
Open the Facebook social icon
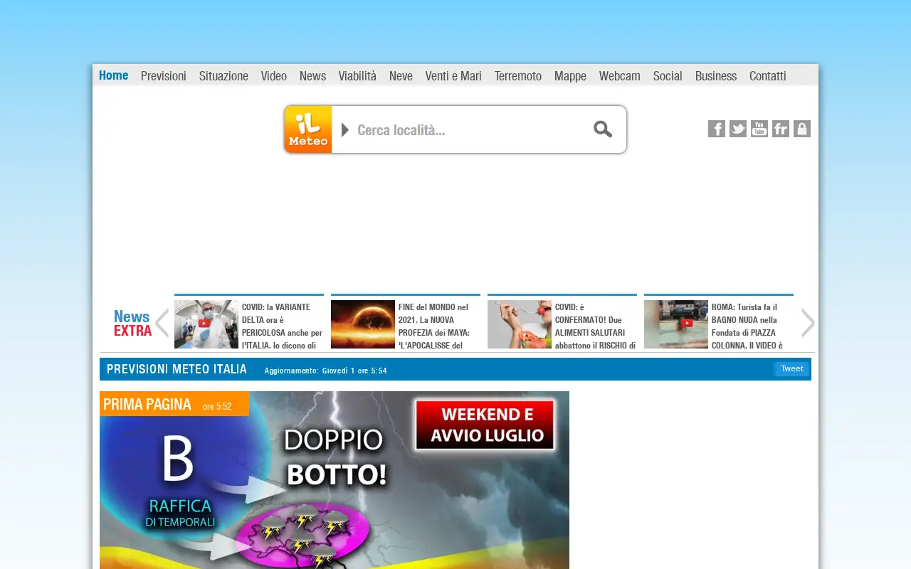coord(717,129)
